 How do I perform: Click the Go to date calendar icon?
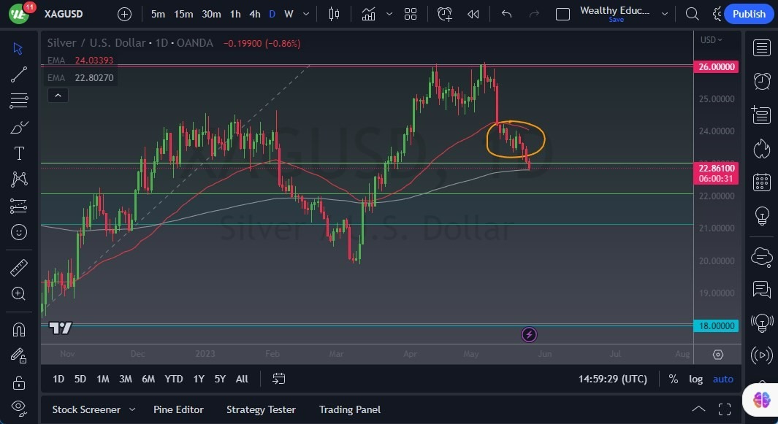pyautogui.click(x=279, y=379)
